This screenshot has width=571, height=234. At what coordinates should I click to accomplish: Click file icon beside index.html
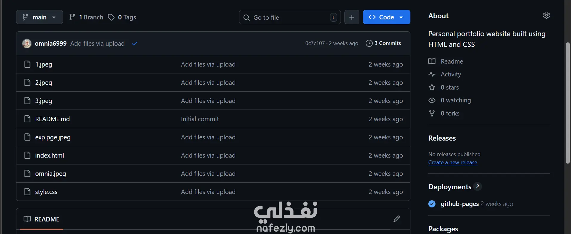pyautogui.click(x=27, y=155)
